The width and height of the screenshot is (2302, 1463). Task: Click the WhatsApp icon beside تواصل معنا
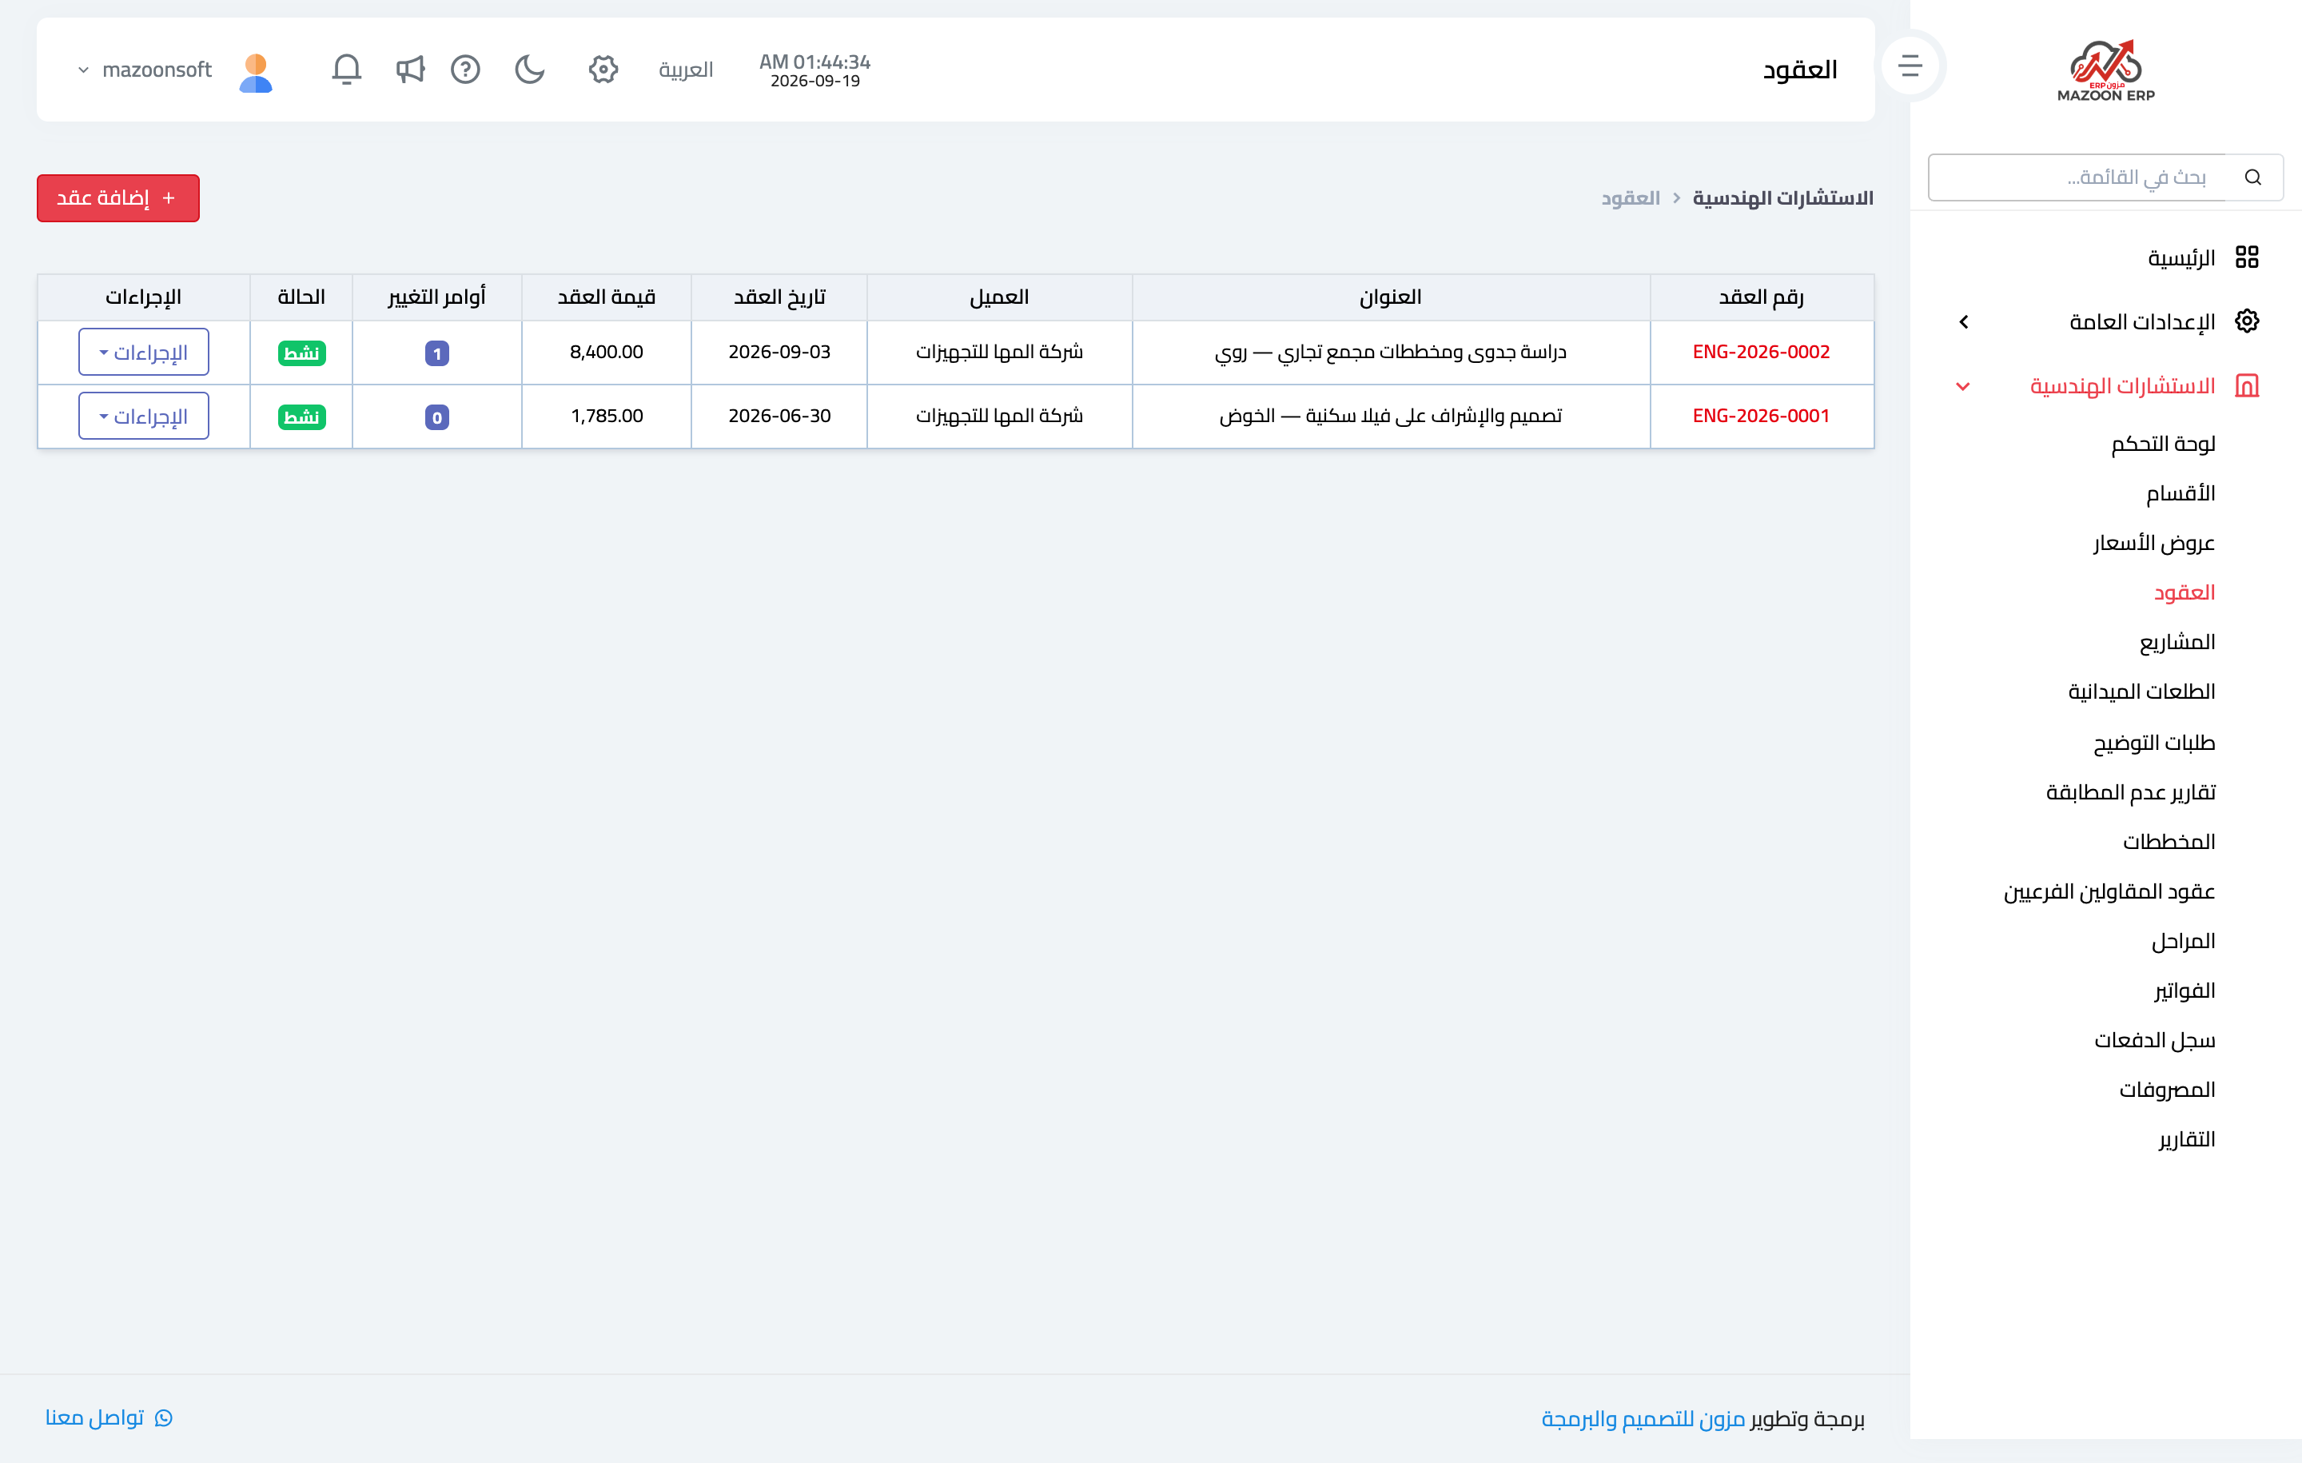pyautogui.click(x=164, y=1417)
